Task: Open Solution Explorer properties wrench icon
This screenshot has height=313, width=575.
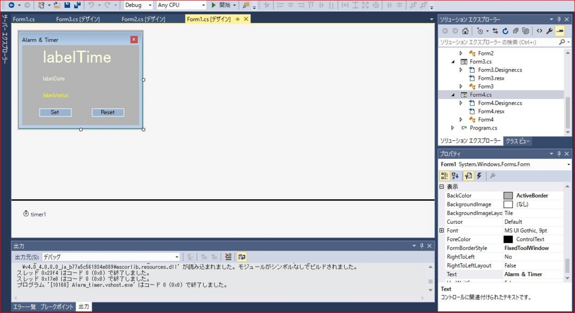Action: (550, 31)
